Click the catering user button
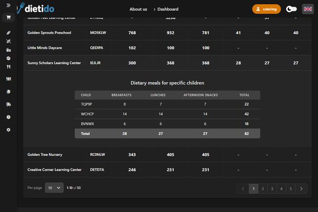The image size is (318, 212). 267,9
